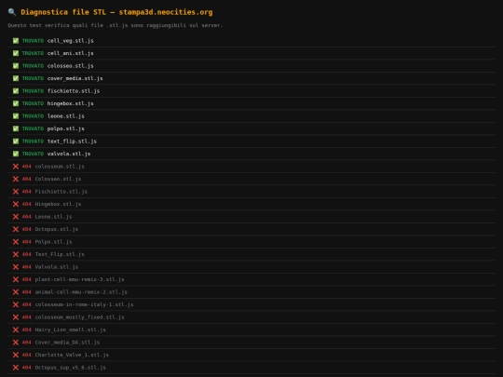Select the file name cell_veg.stl.js
503x377 pixels.
point(70,41)
